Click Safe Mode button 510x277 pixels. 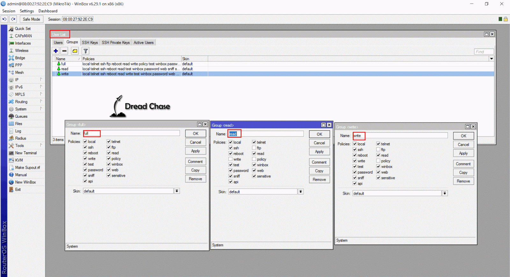click(x=31, y=19)
